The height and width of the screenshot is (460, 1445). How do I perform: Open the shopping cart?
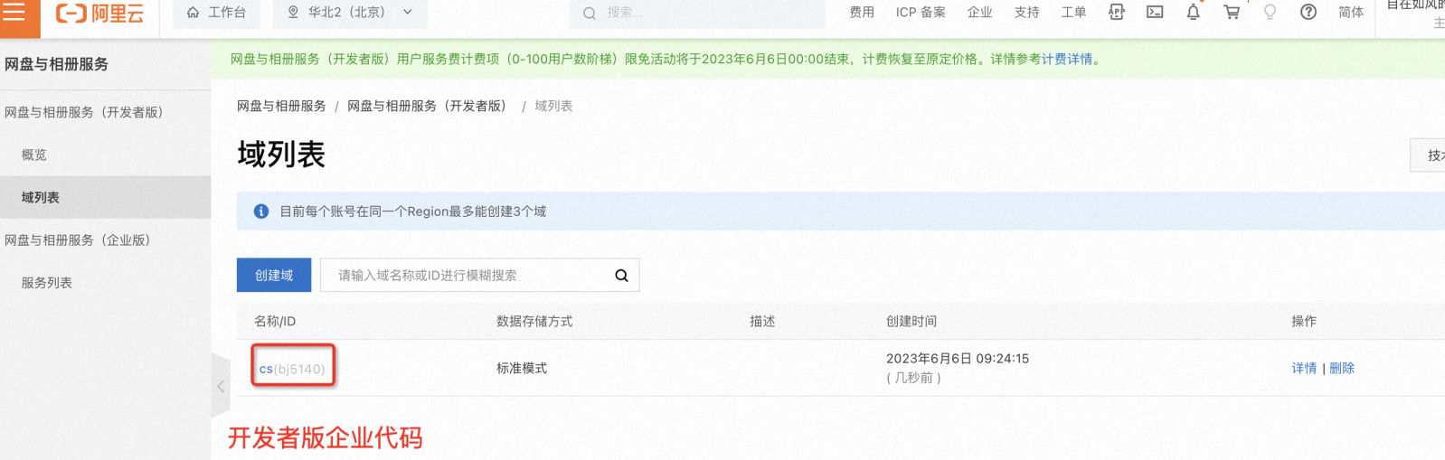pyautogui.click(x=1232, y=12)
